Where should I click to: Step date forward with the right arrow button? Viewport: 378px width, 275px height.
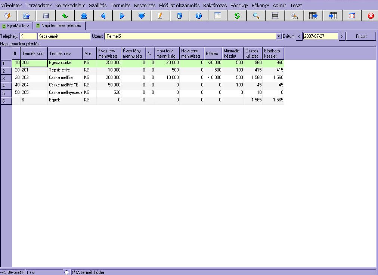(x=342, y=36)
